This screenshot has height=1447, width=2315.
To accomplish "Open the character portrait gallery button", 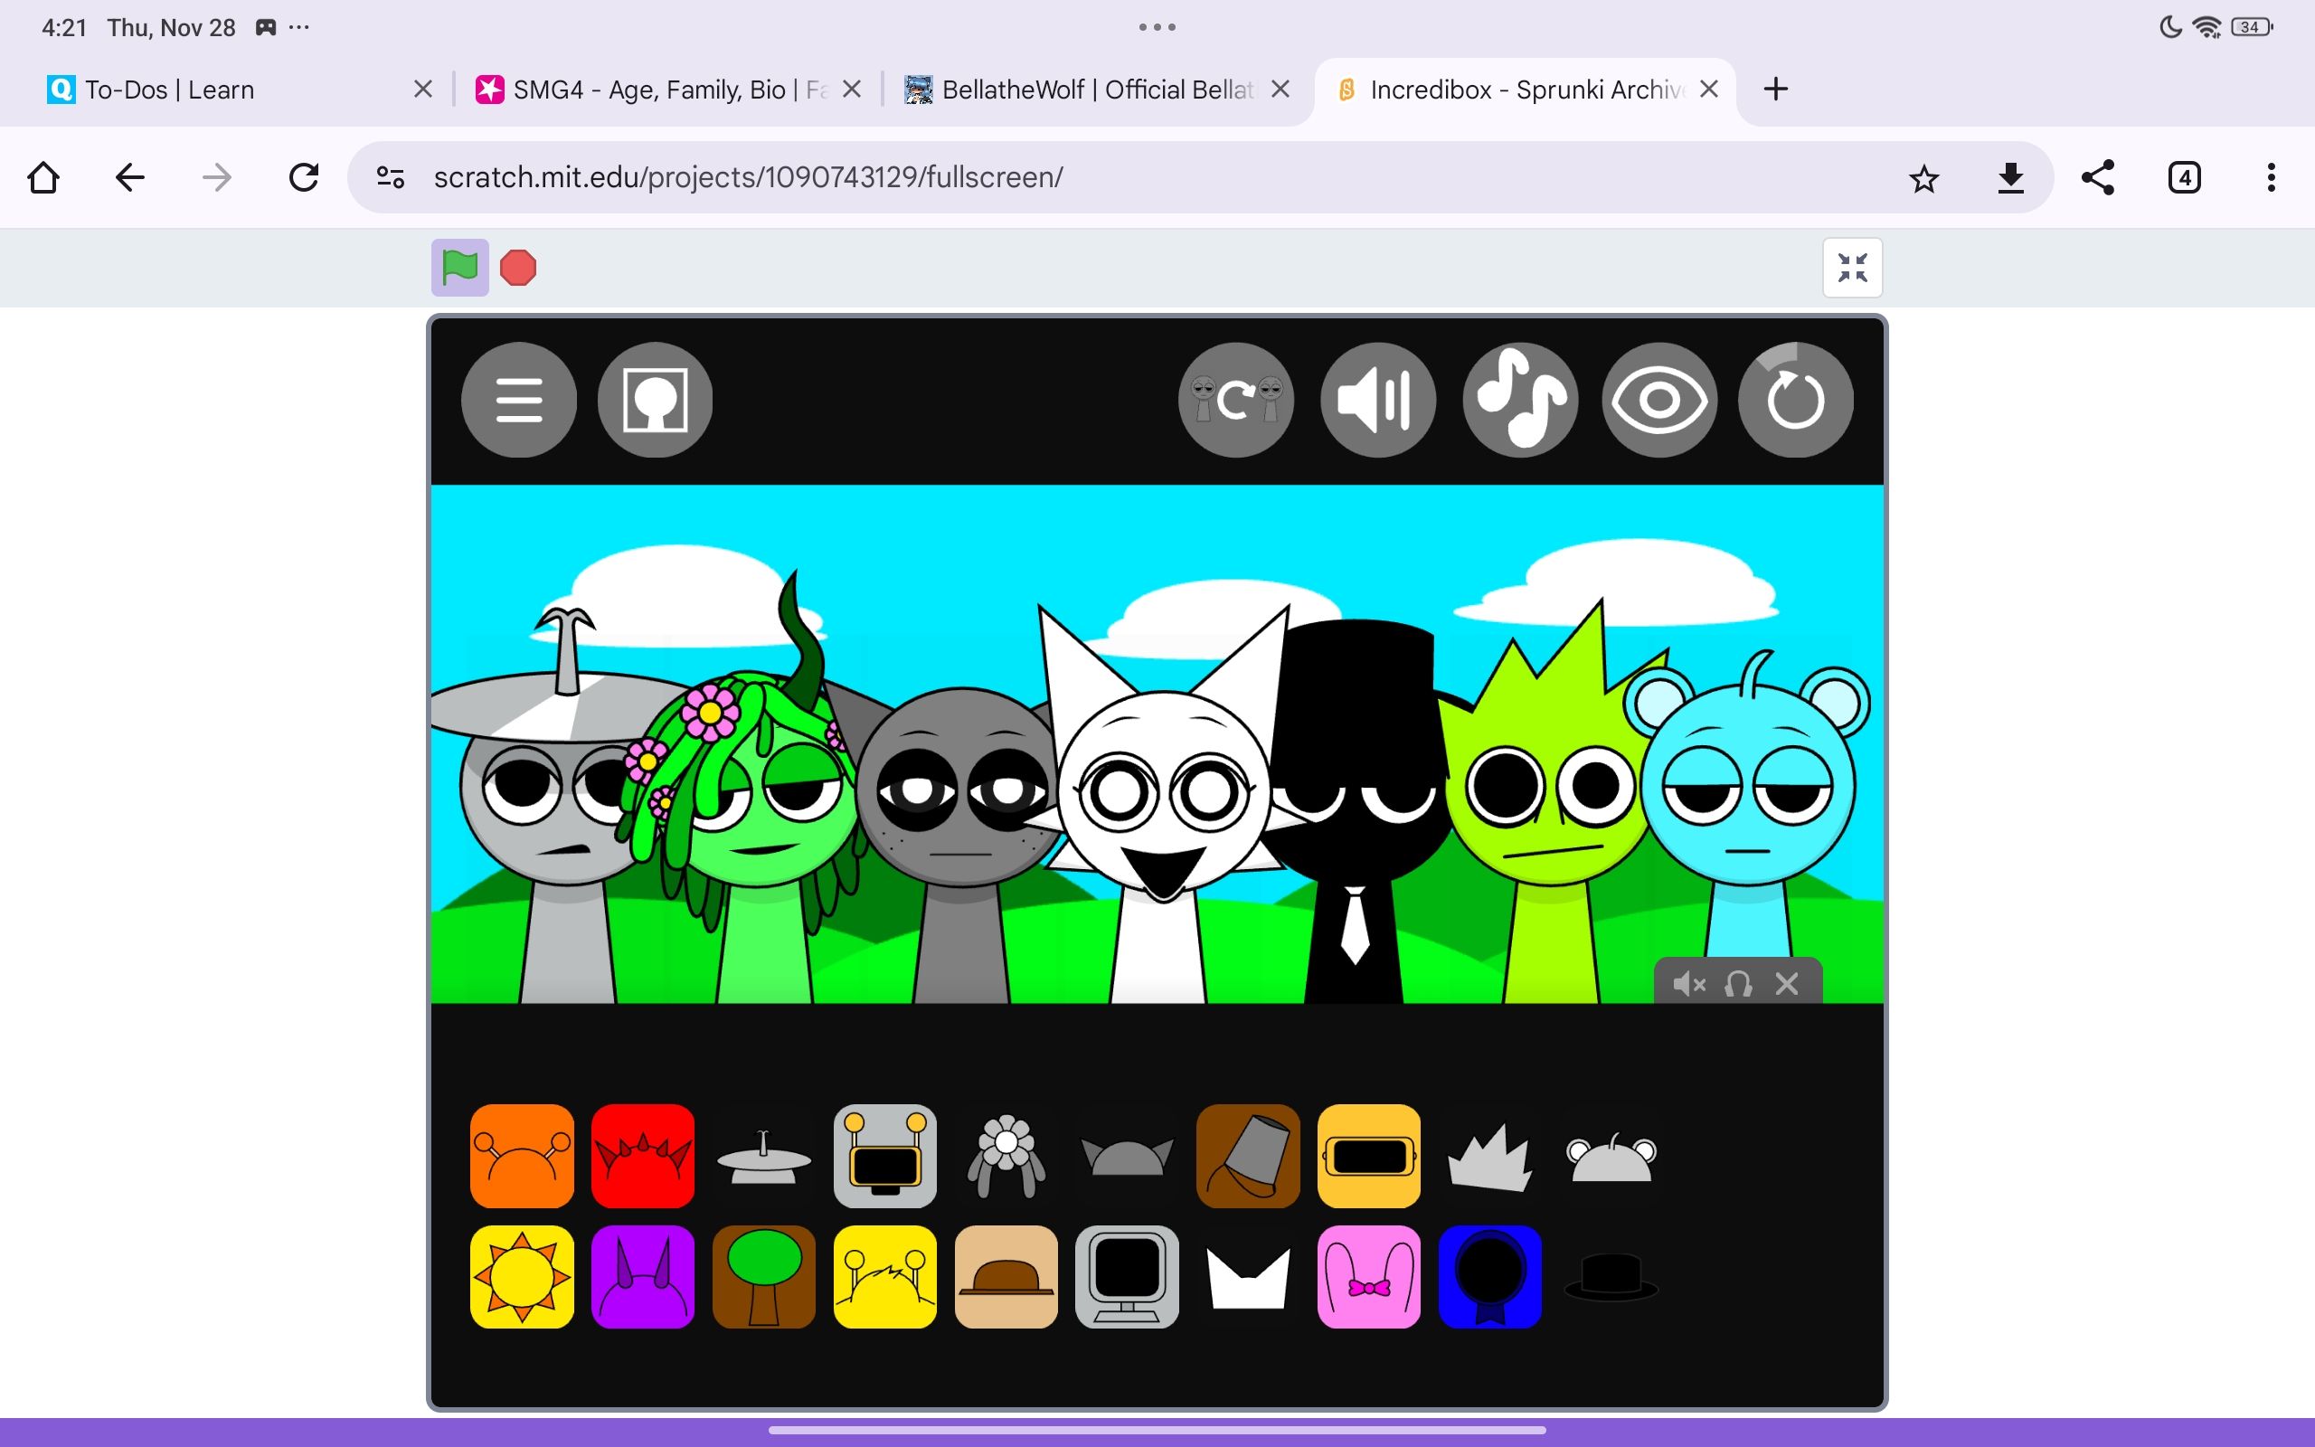I will point(656,400).
